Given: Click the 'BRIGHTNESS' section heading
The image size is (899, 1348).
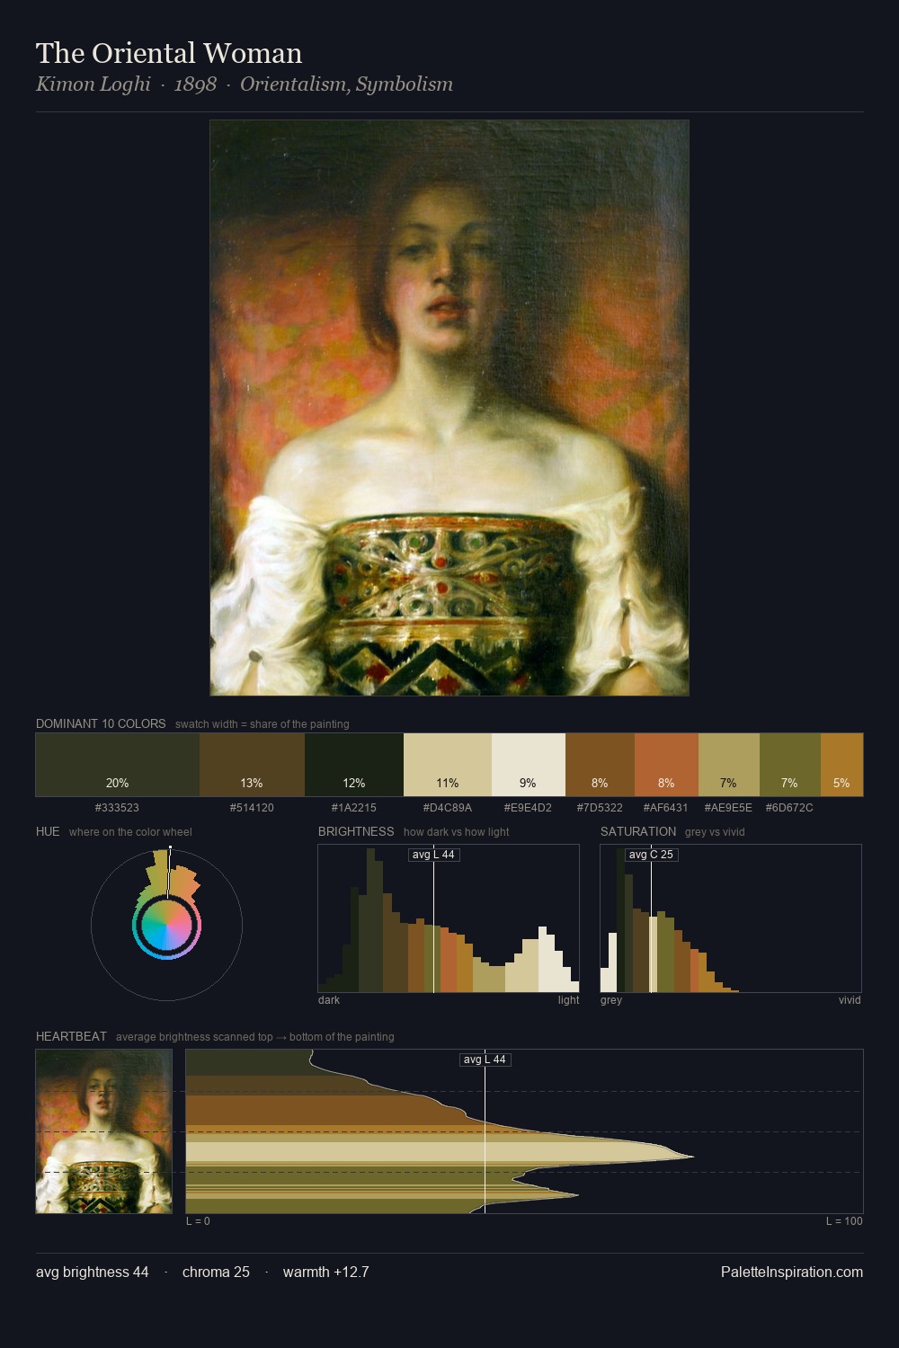Looking at the screenshot, I should (356, 831).
